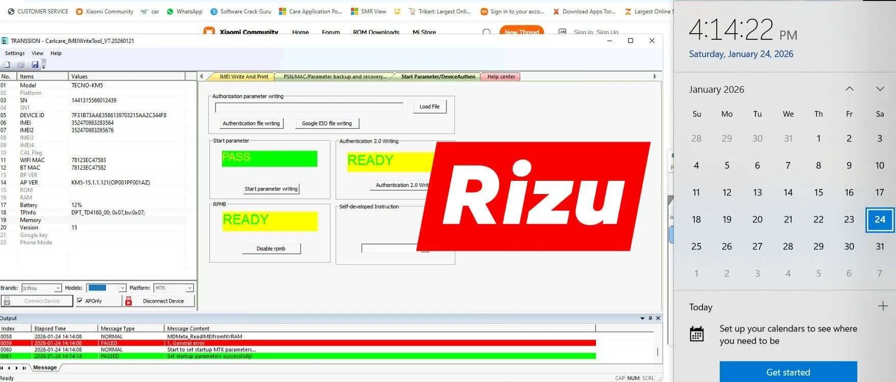Open the Help center tab
This screenshot has height=382, width=896.
click(501, 77)
